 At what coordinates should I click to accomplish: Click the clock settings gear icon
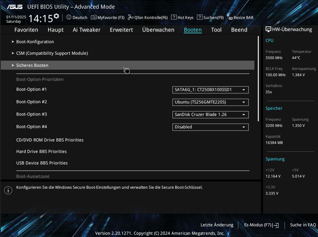tap(57, 16)
